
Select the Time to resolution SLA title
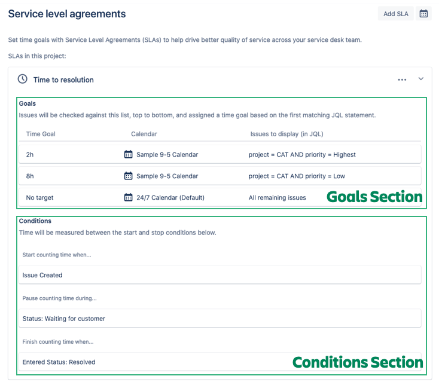(x=63, y=80)
